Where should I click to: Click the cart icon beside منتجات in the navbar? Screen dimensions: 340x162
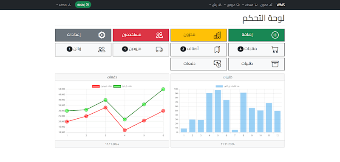[x=256, y=5]
